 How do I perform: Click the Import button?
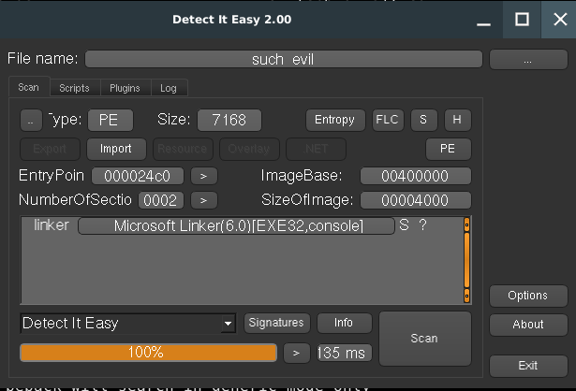116,149
